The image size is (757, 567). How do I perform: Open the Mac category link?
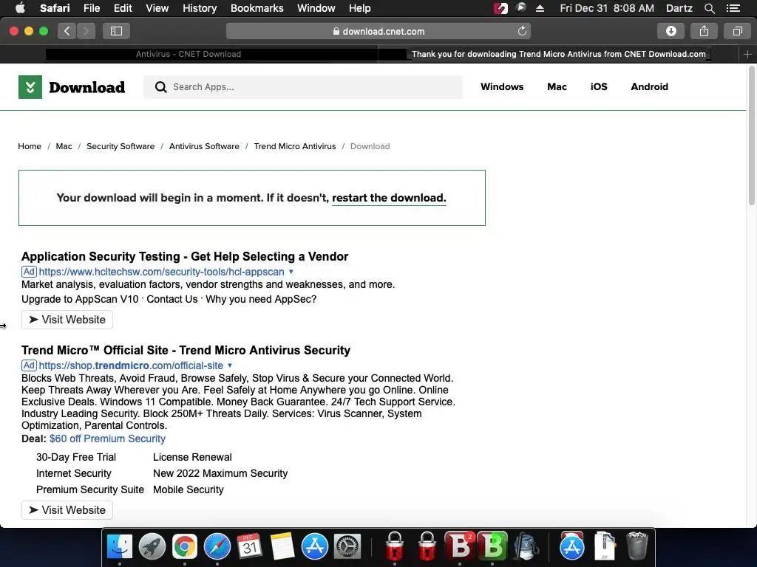(x=557, y=87)
